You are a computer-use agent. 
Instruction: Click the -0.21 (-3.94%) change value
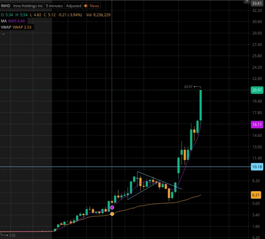[70, 15]
